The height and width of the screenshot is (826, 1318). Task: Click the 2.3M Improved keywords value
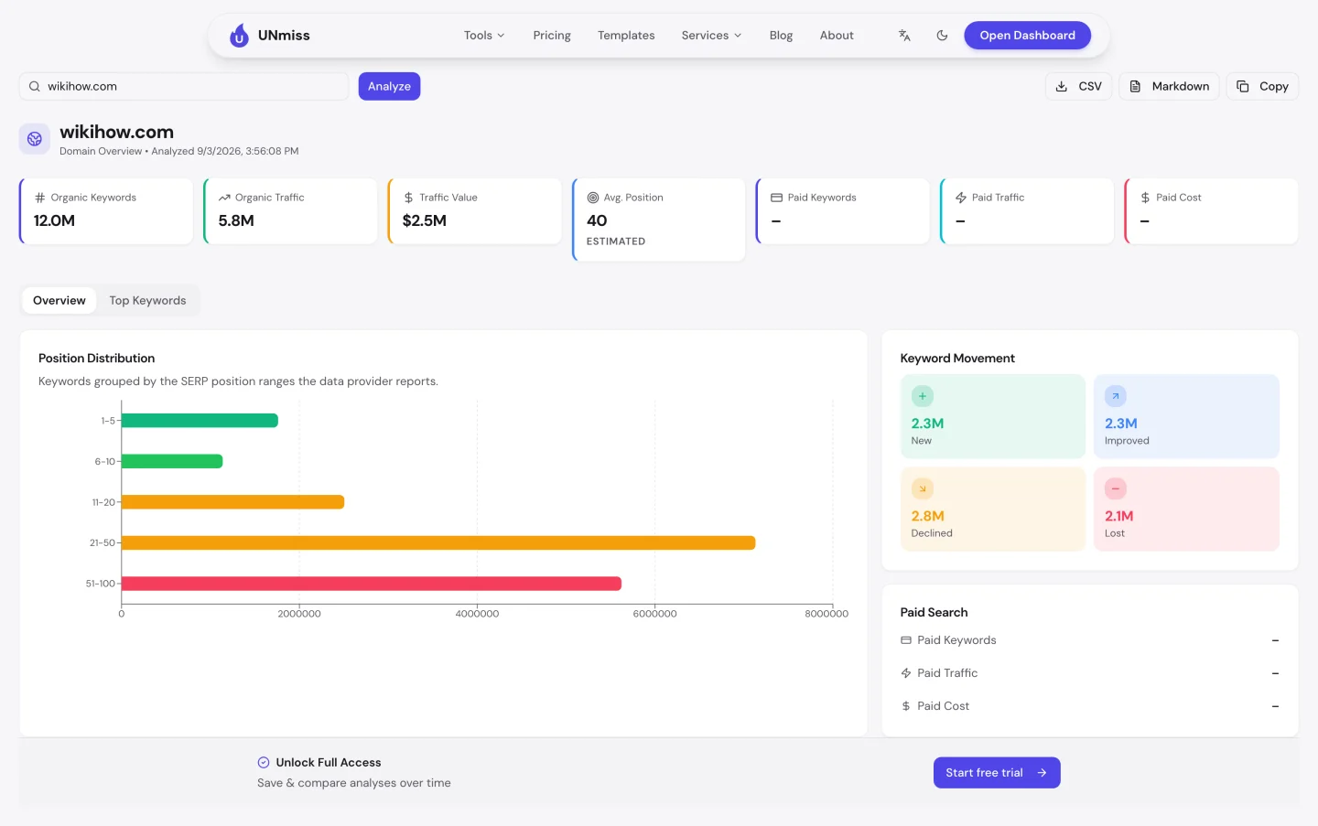(x=1121, y=424)
